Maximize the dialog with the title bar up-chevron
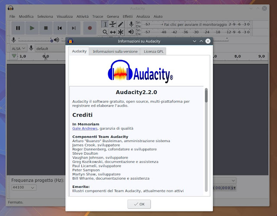 (201, 41)
